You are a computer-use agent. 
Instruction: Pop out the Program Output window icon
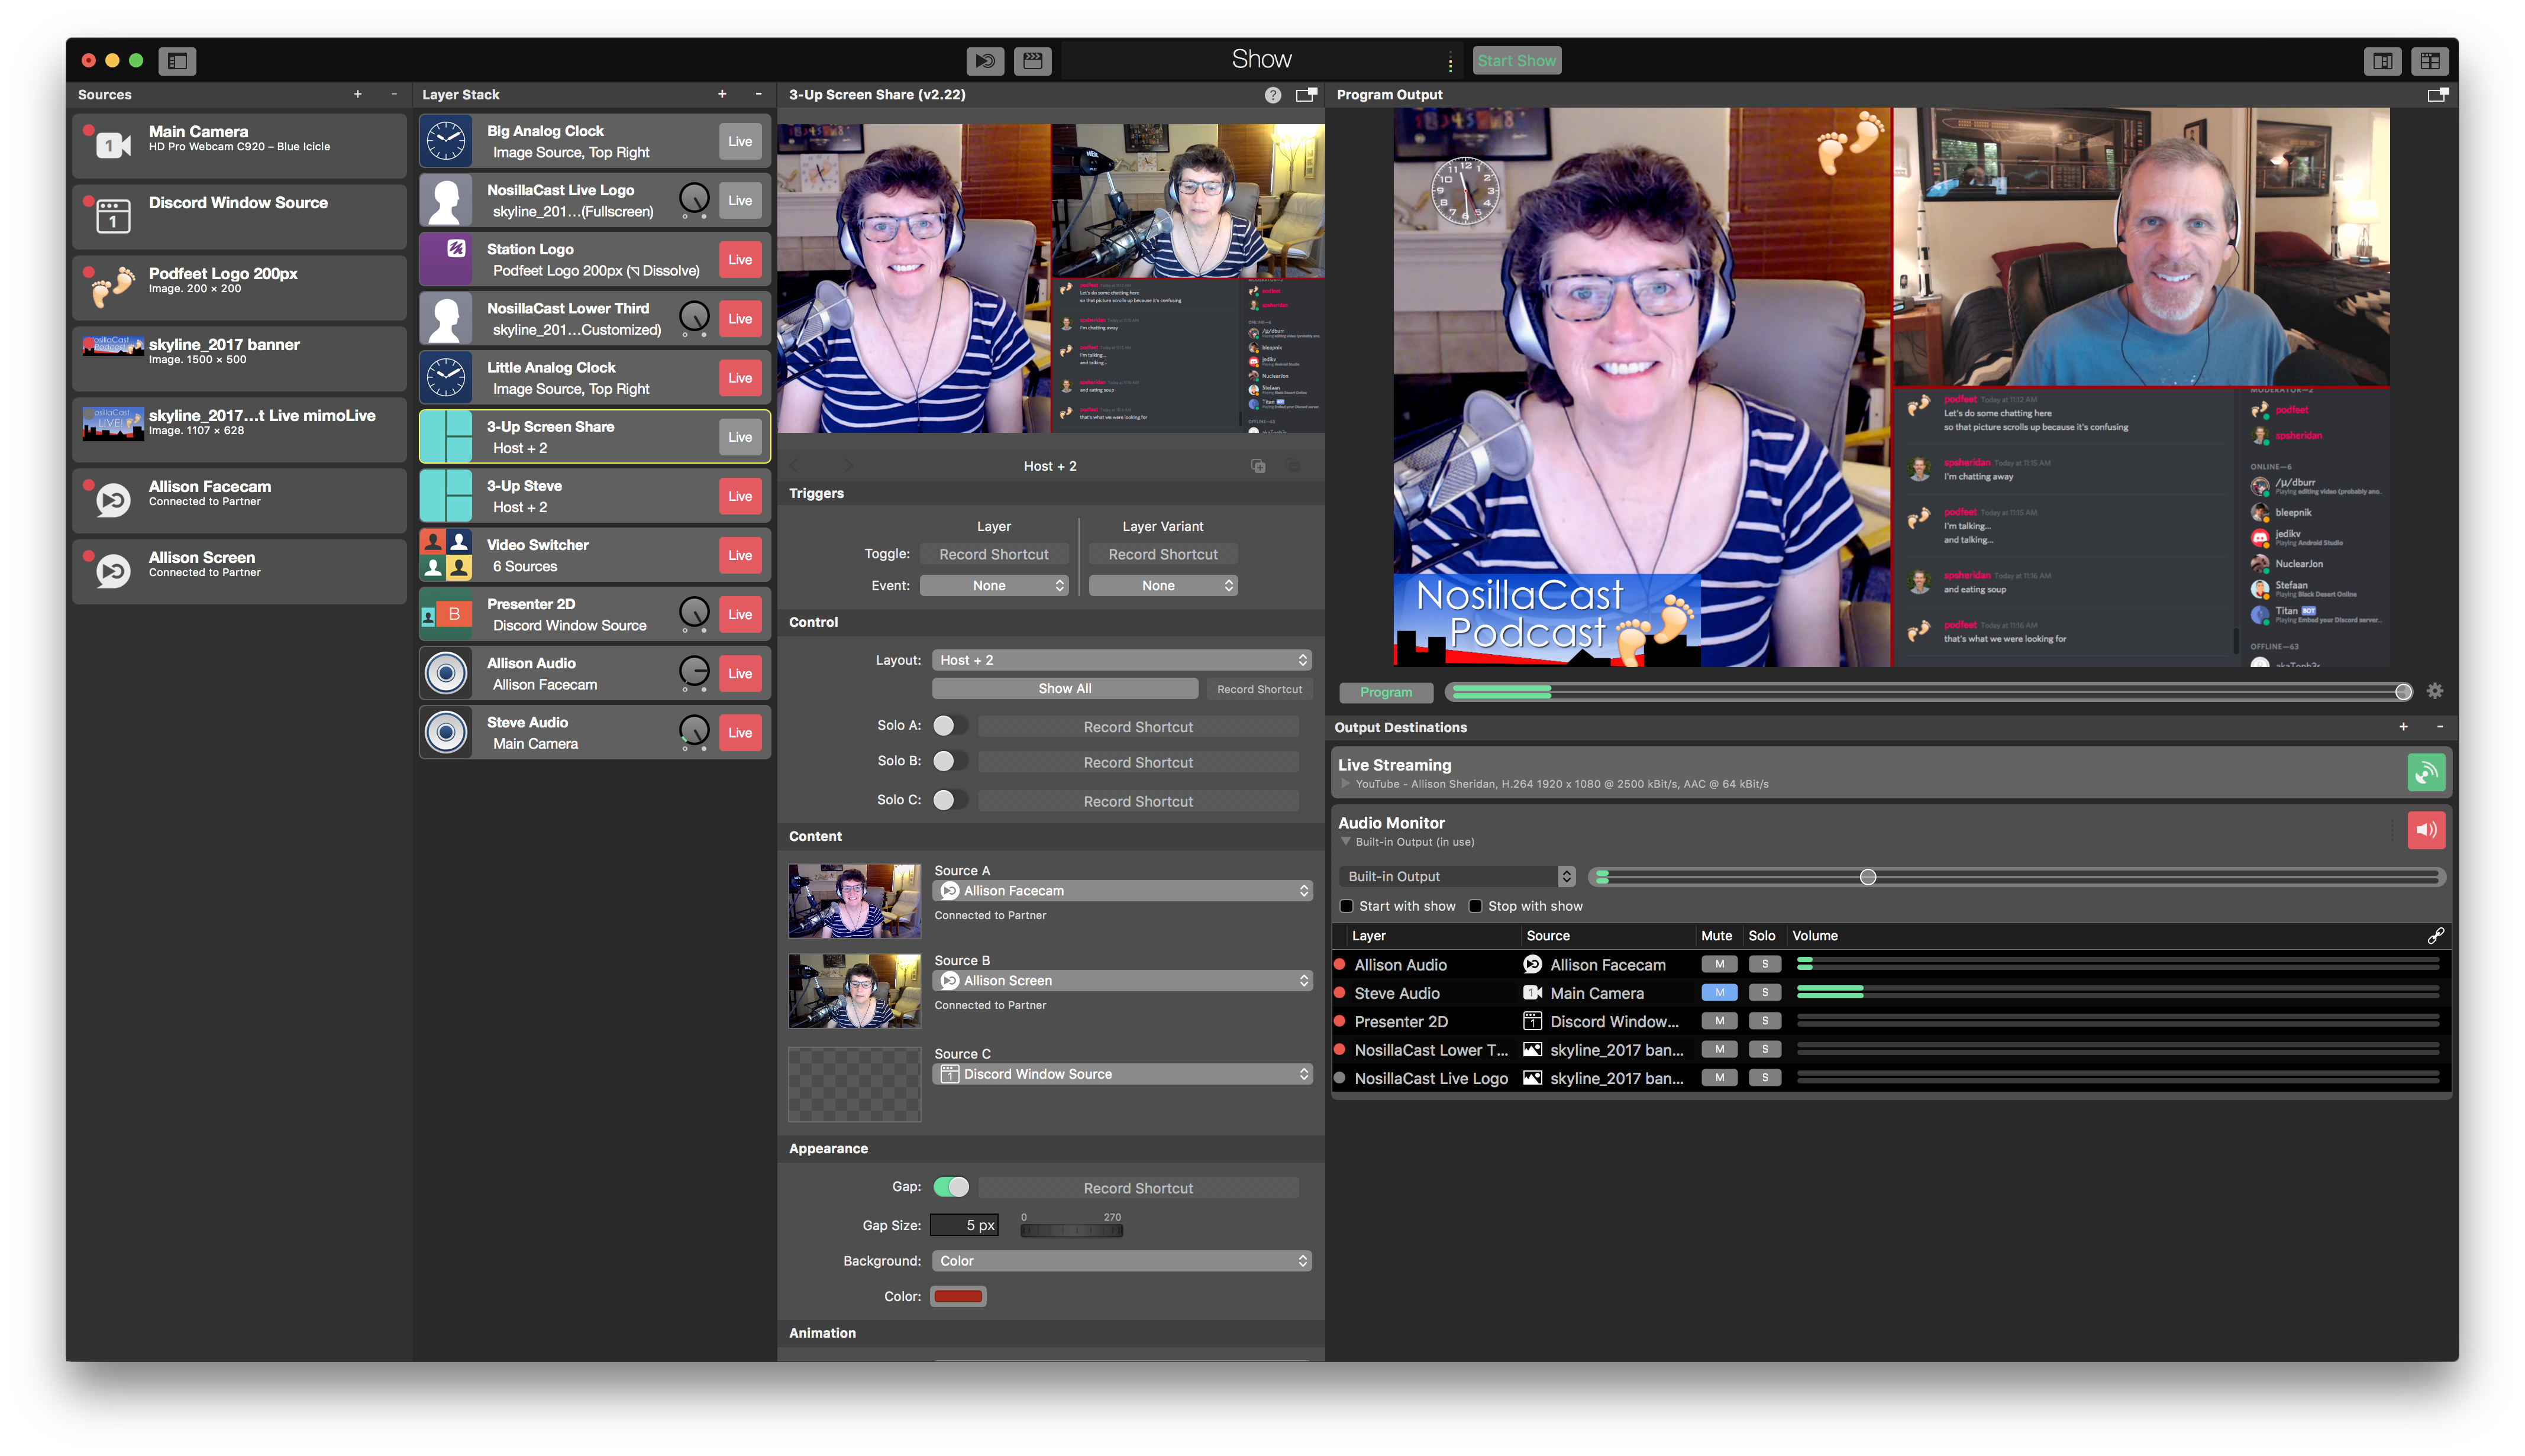[x=2437, y=95]
